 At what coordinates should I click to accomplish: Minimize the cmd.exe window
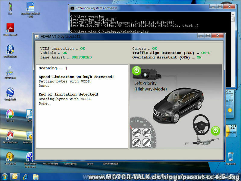coord(213,7)
